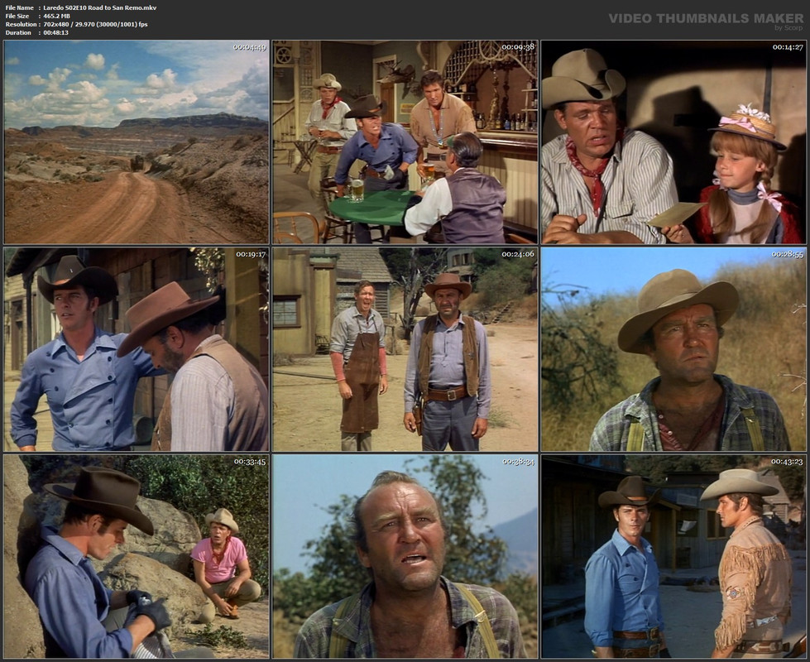Viewport: 810px width, 662px height.
Task: Select the thumbnail with man in pink shirt
Action: tap(137, 557)
